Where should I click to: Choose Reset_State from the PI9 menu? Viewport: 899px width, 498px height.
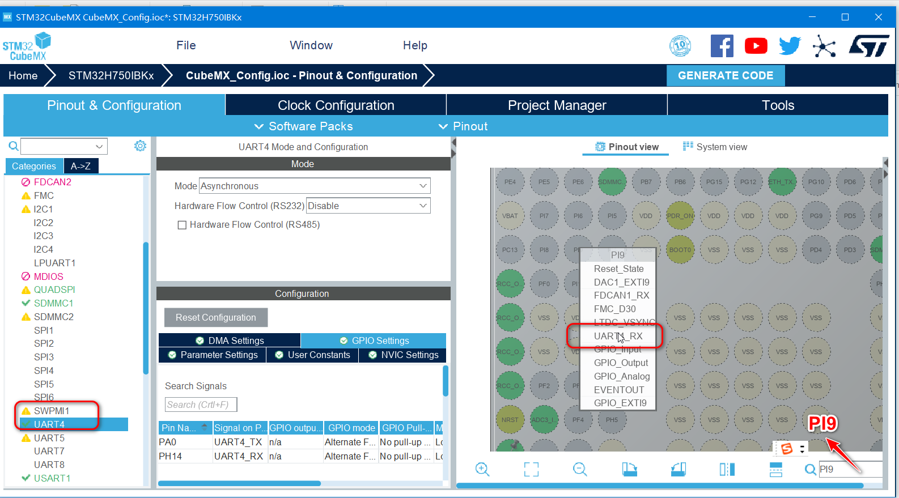[x=618, y=269]
